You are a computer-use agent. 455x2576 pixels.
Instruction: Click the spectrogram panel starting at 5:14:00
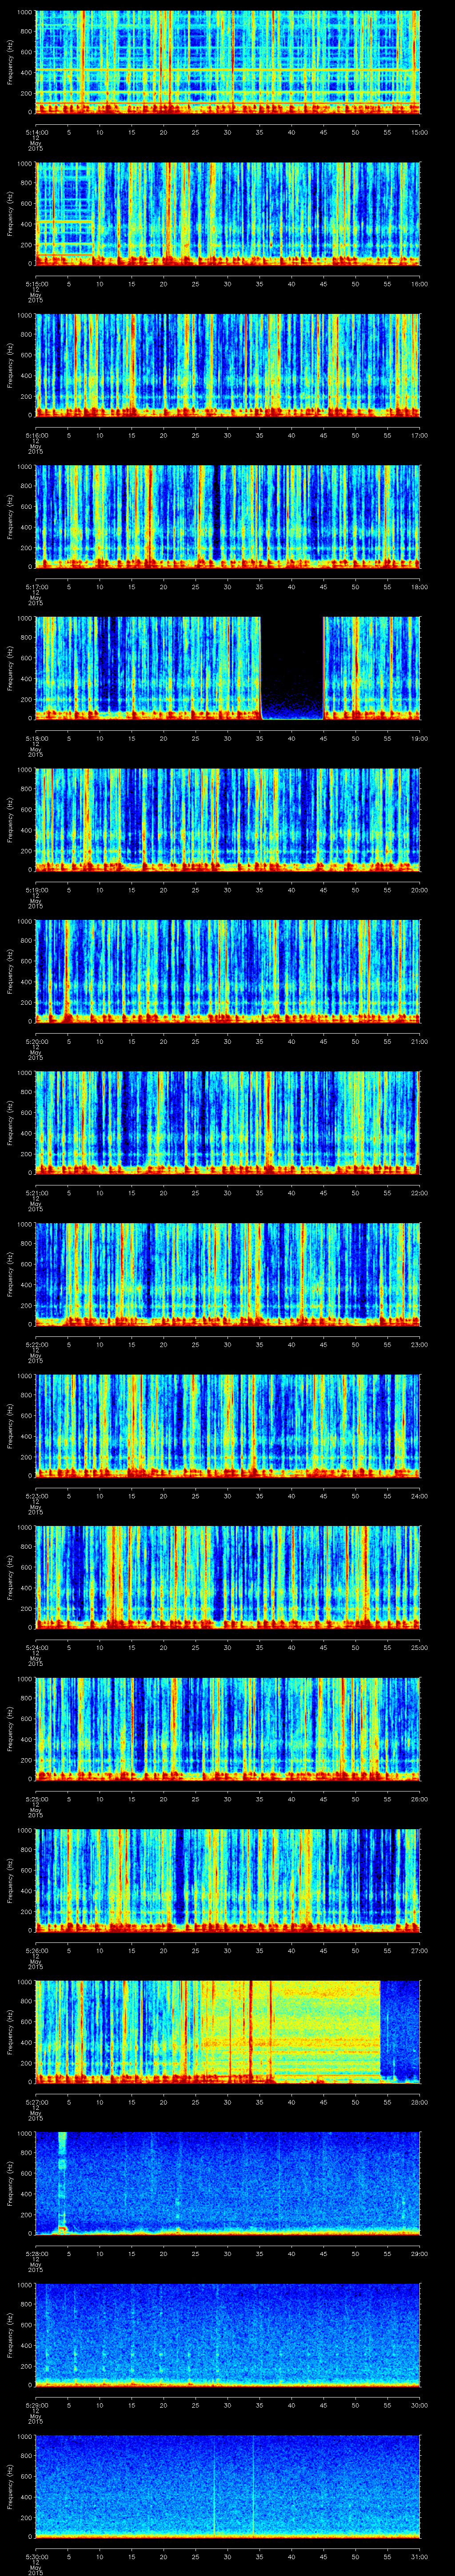[227, 62]
